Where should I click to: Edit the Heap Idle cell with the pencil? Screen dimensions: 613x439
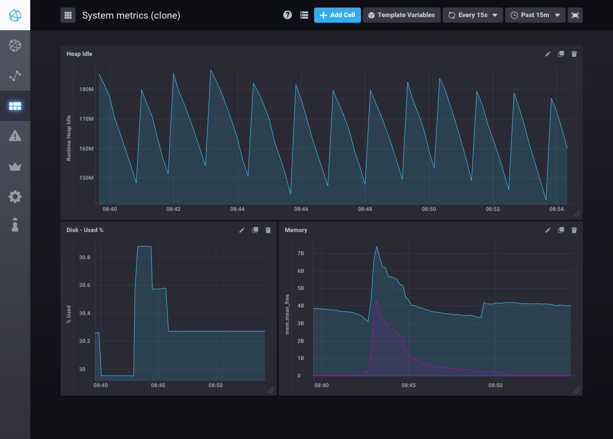(547, 54)
